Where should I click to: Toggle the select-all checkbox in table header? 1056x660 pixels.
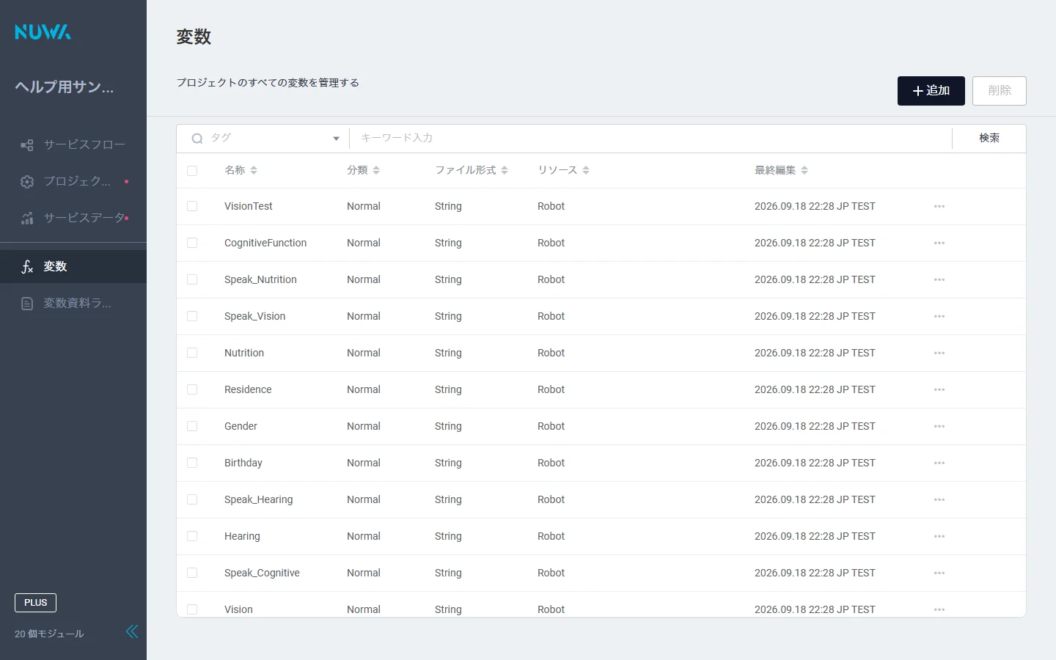tap(192, 171)
